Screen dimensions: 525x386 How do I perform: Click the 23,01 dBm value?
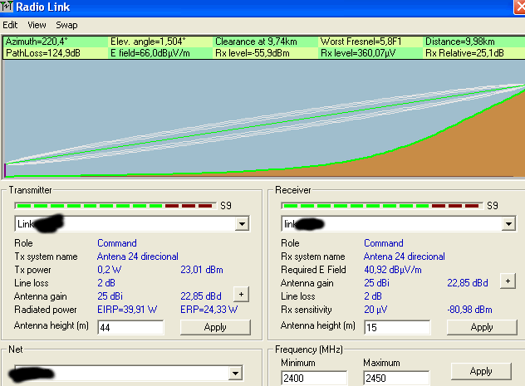click(x=202, y=270)
